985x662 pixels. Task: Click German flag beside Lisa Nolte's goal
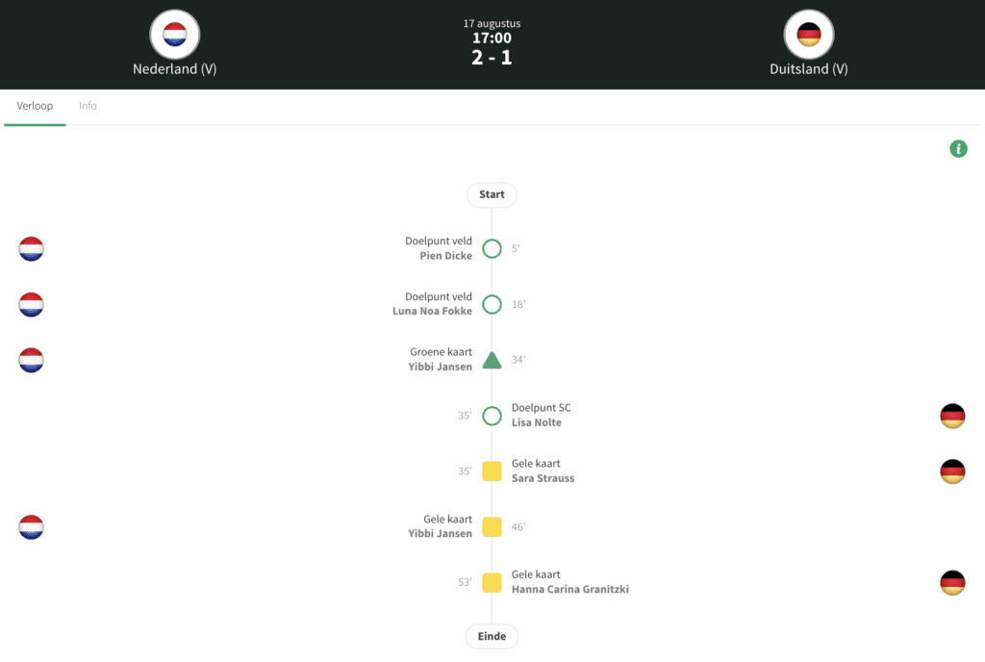point(952,416)
